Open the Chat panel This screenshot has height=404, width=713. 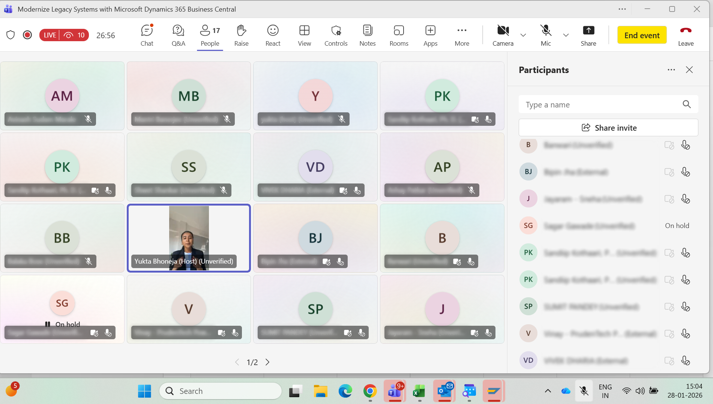147,35
